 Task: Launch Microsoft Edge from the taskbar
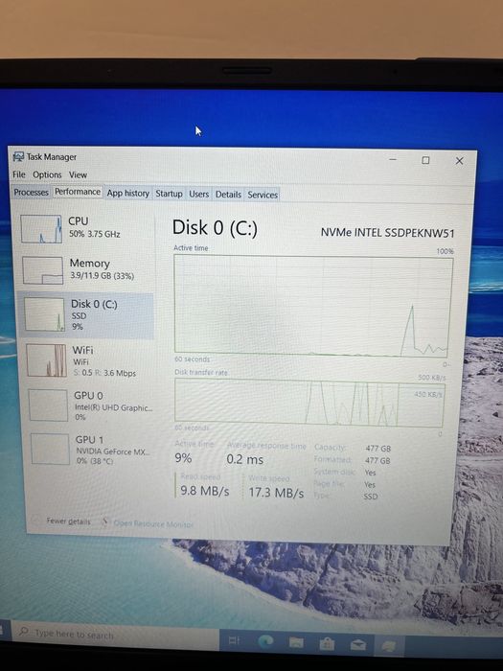point(265,640)
